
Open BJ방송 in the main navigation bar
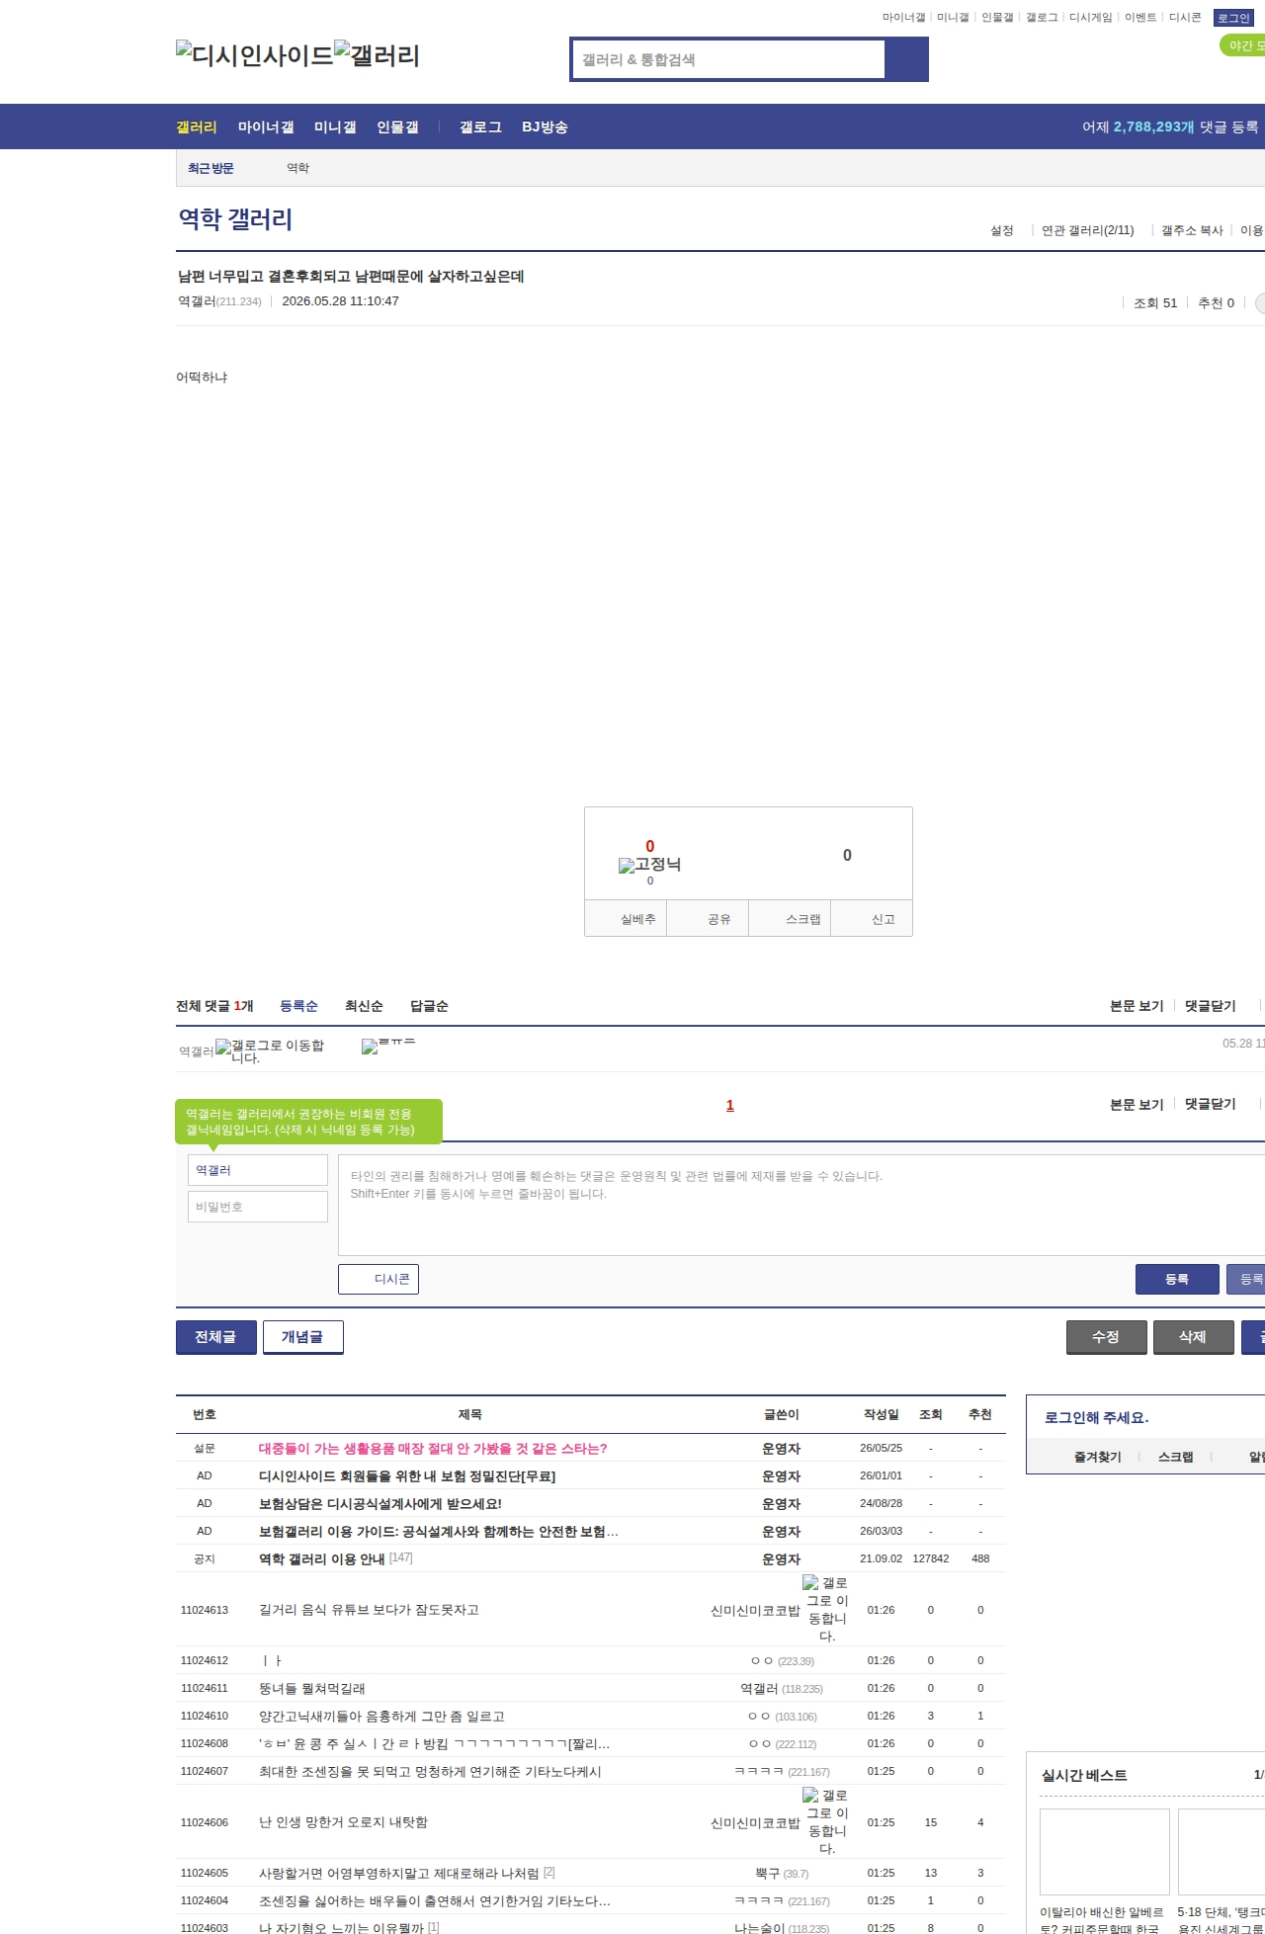tap(545, 126)
